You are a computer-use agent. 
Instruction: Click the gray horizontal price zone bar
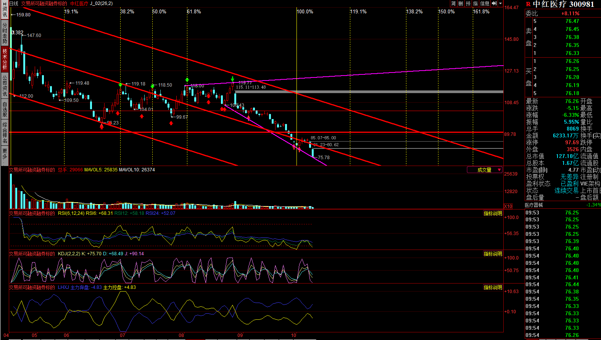(x=369, y=92)
